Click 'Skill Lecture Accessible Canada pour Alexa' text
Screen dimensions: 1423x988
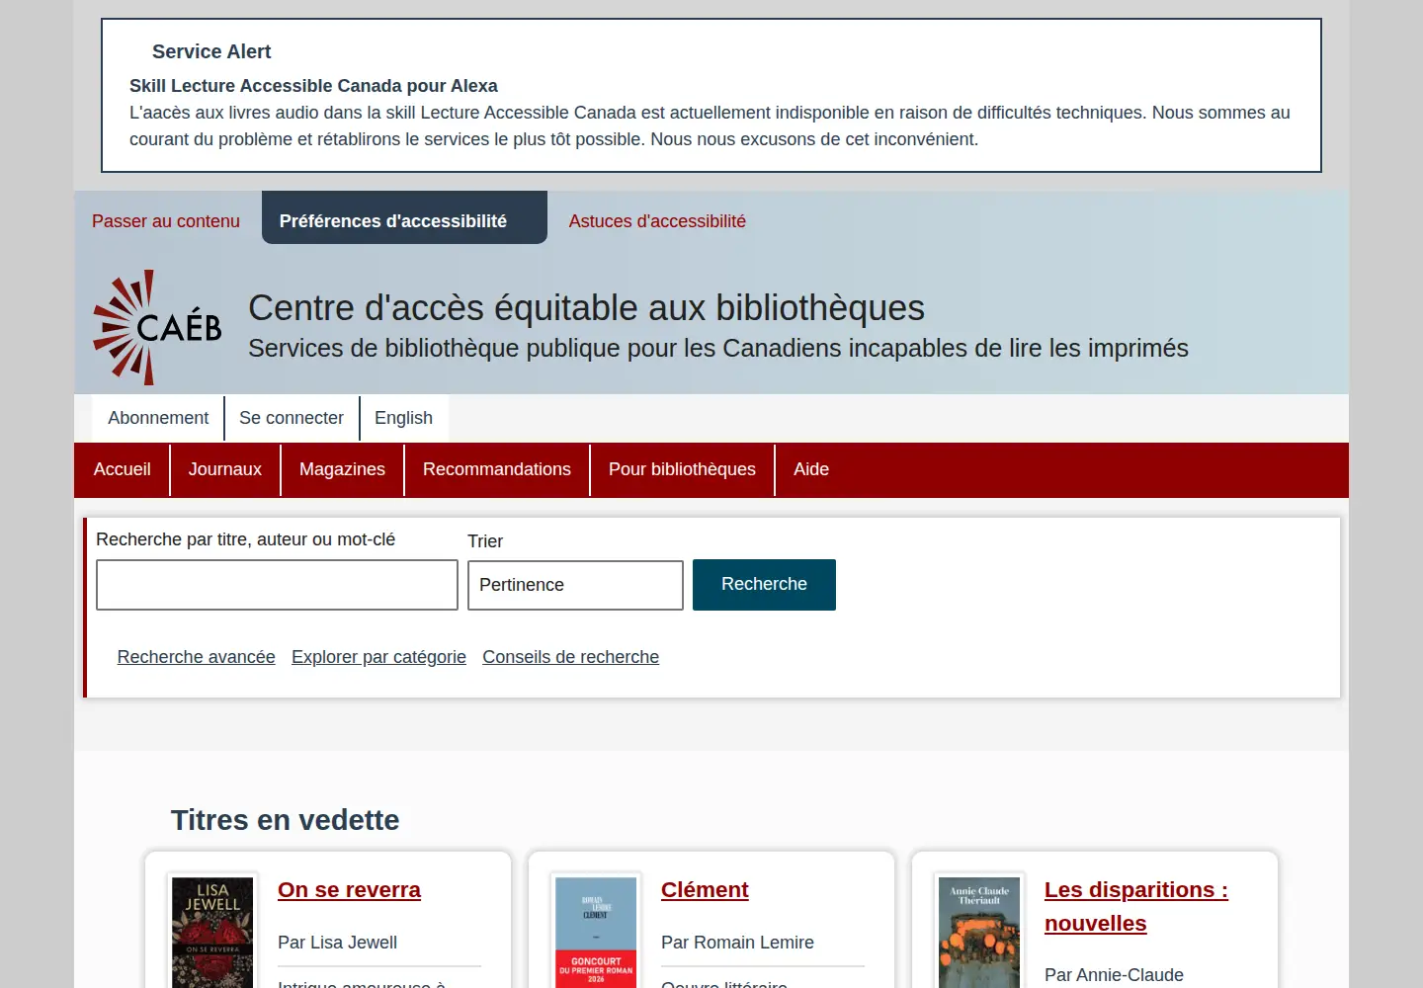(313, 86)
